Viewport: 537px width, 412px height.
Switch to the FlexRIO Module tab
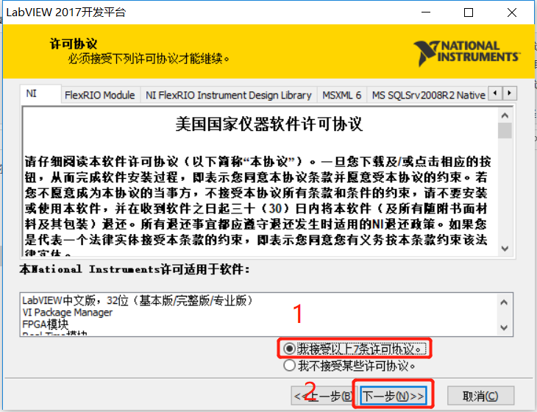[100, 95]
